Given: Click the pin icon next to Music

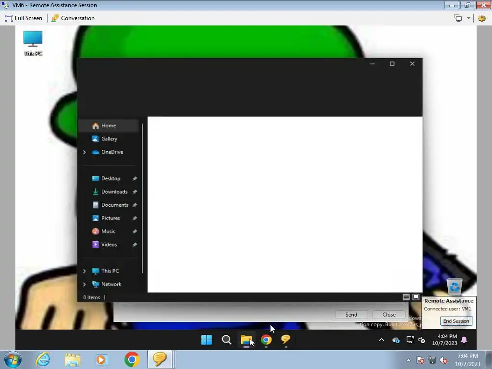Looking at the screenshot, I should click(x=135, y=231).
